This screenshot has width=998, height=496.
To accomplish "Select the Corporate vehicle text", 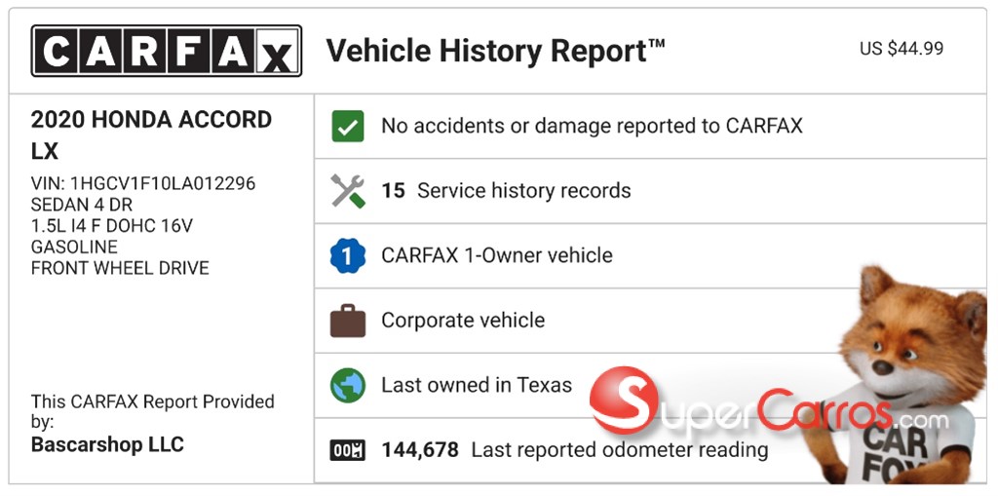I will click(463, 321).
